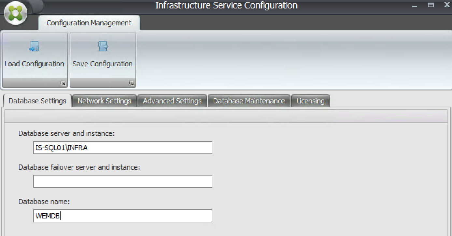
Task: Show the Database Maintenance tab
Action: coord(249,101)
